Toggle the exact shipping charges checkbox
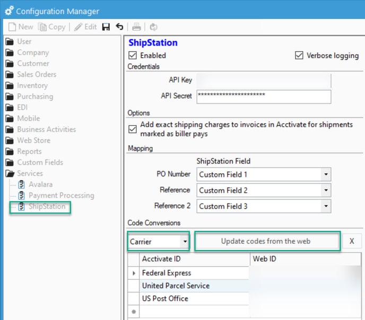Viewport: 365px width, 320px height. coord(133,129)
